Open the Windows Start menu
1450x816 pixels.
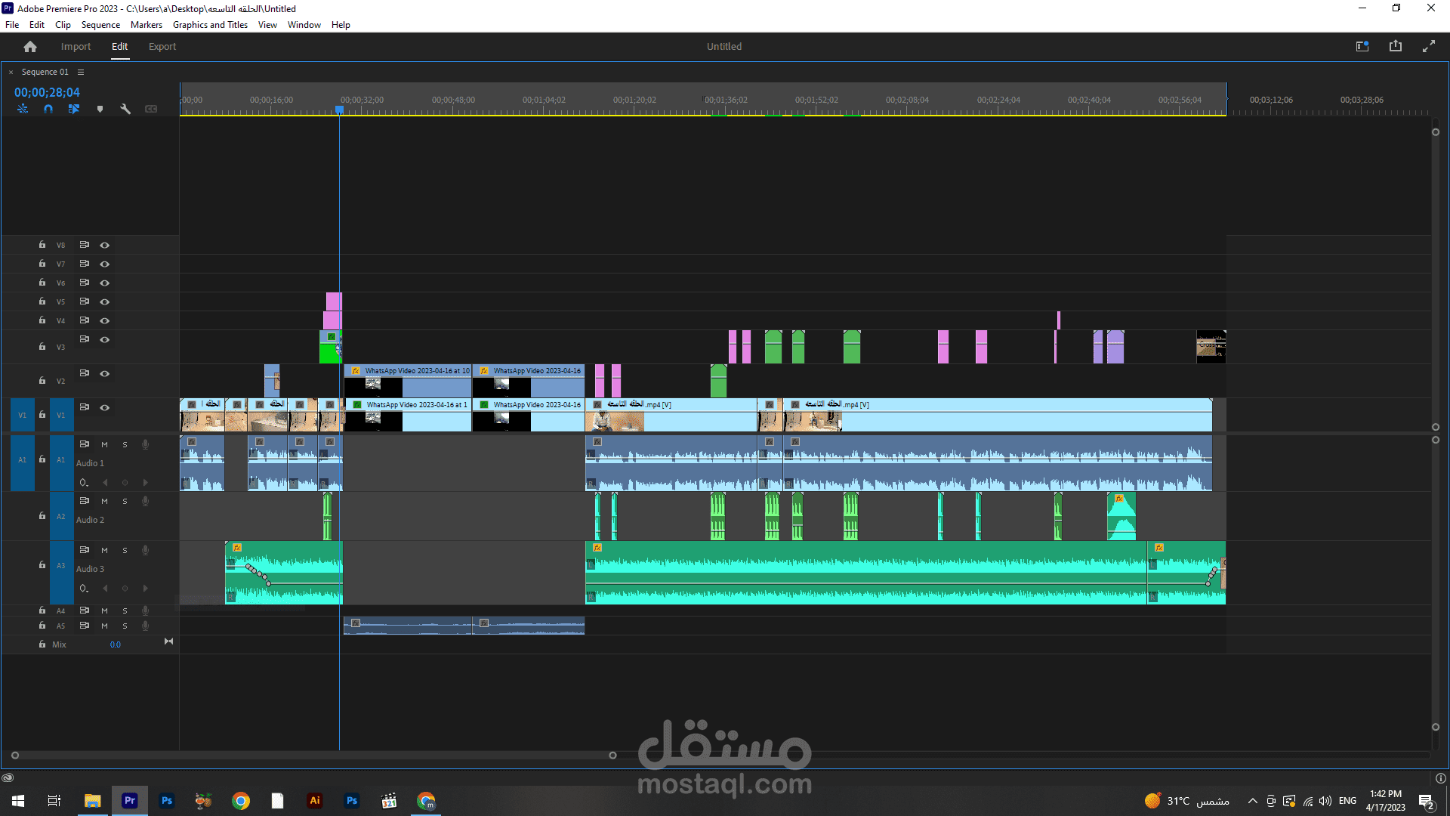point(18,801)
